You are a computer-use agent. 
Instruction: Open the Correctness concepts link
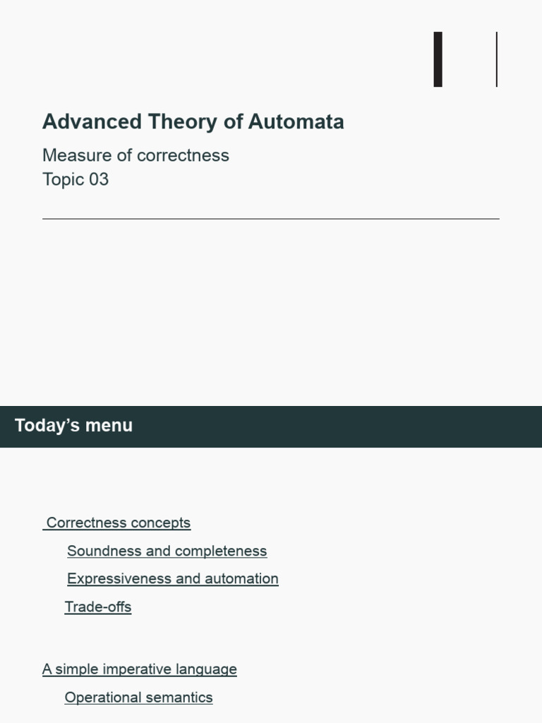pyautogui.click(x=119, y=523)
